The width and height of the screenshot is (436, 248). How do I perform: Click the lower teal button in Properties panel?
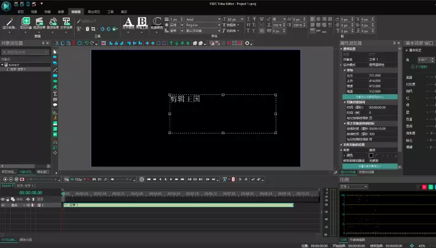(x=370, y=166)
